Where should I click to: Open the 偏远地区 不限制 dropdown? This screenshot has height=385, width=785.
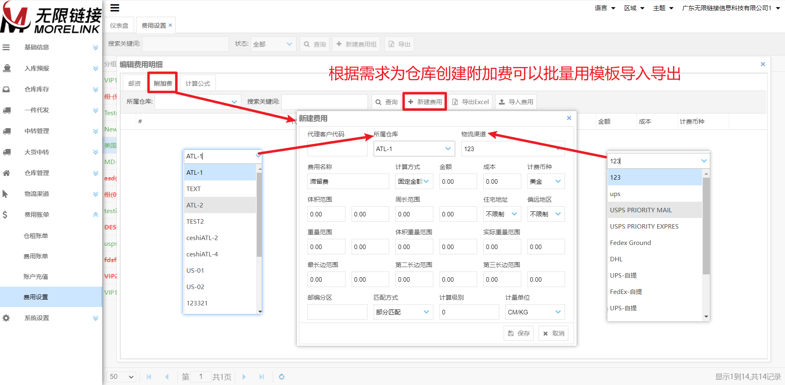[546, 214]
